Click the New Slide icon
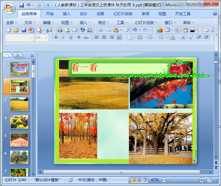 (206, 30)
